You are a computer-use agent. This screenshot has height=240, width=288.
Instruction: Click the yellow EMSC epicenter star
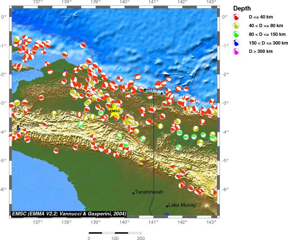click(115, 111)
